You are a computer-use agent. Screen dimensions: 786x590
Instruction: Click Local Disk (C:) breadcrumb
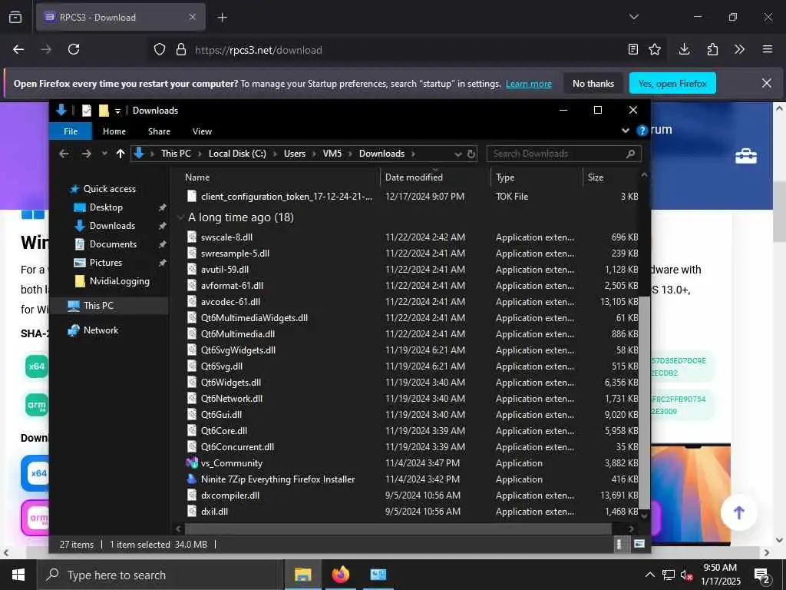coord(237,154)
